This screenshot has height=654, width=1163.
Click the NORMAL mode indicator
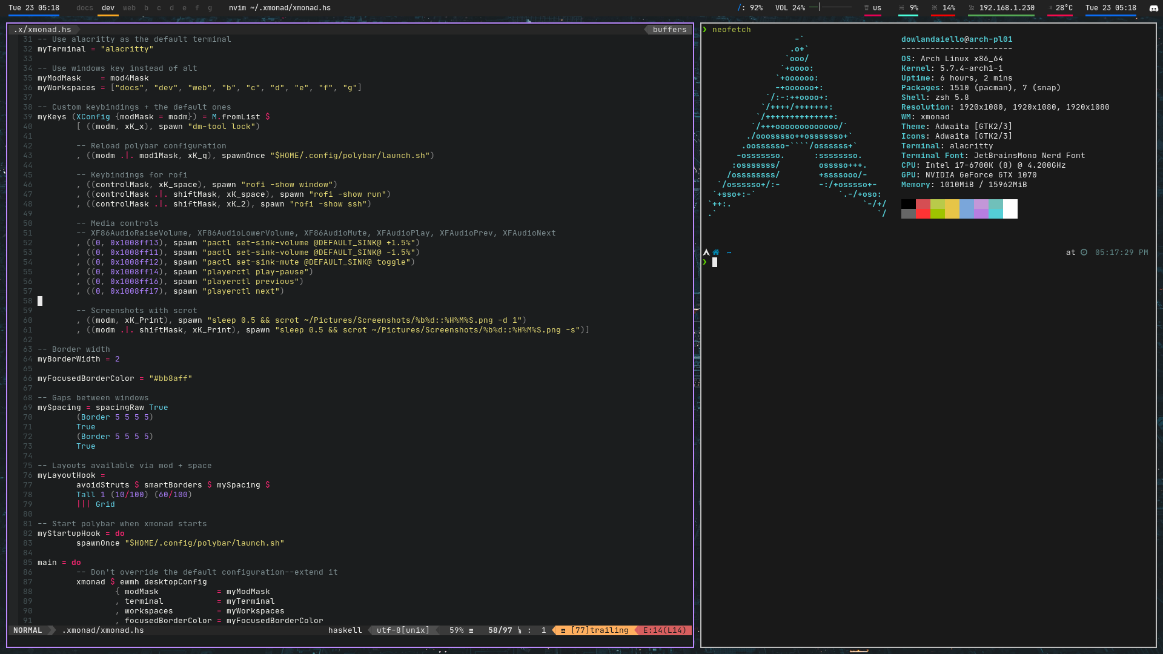tap(28, 630)
